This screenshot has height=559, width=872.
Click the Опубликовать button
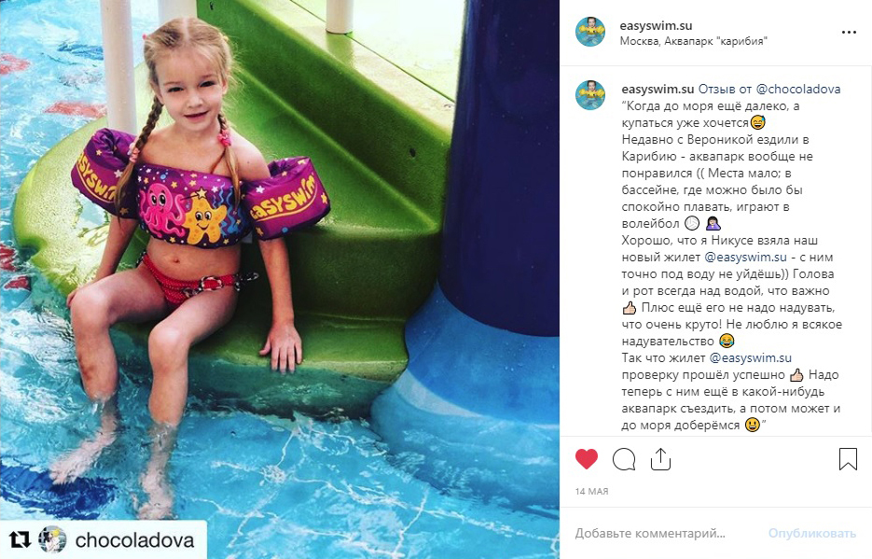[812, 534]
